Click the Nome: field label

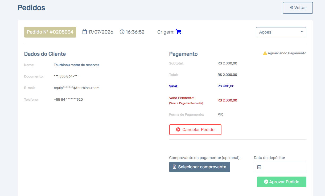(x=29, y=65)
